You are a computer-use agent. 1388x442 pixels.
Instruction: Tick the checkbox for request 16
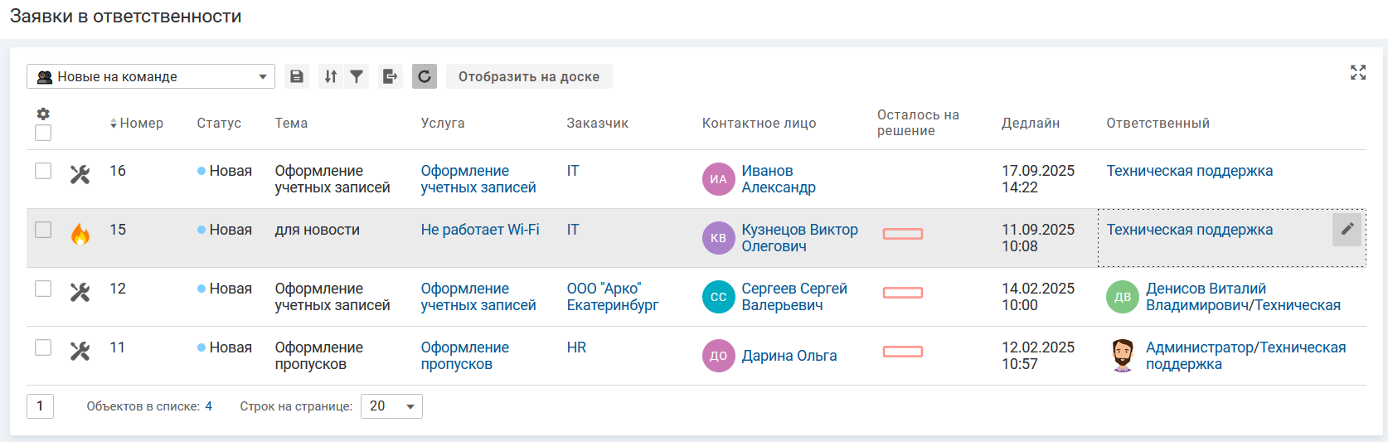click(43, 171)
